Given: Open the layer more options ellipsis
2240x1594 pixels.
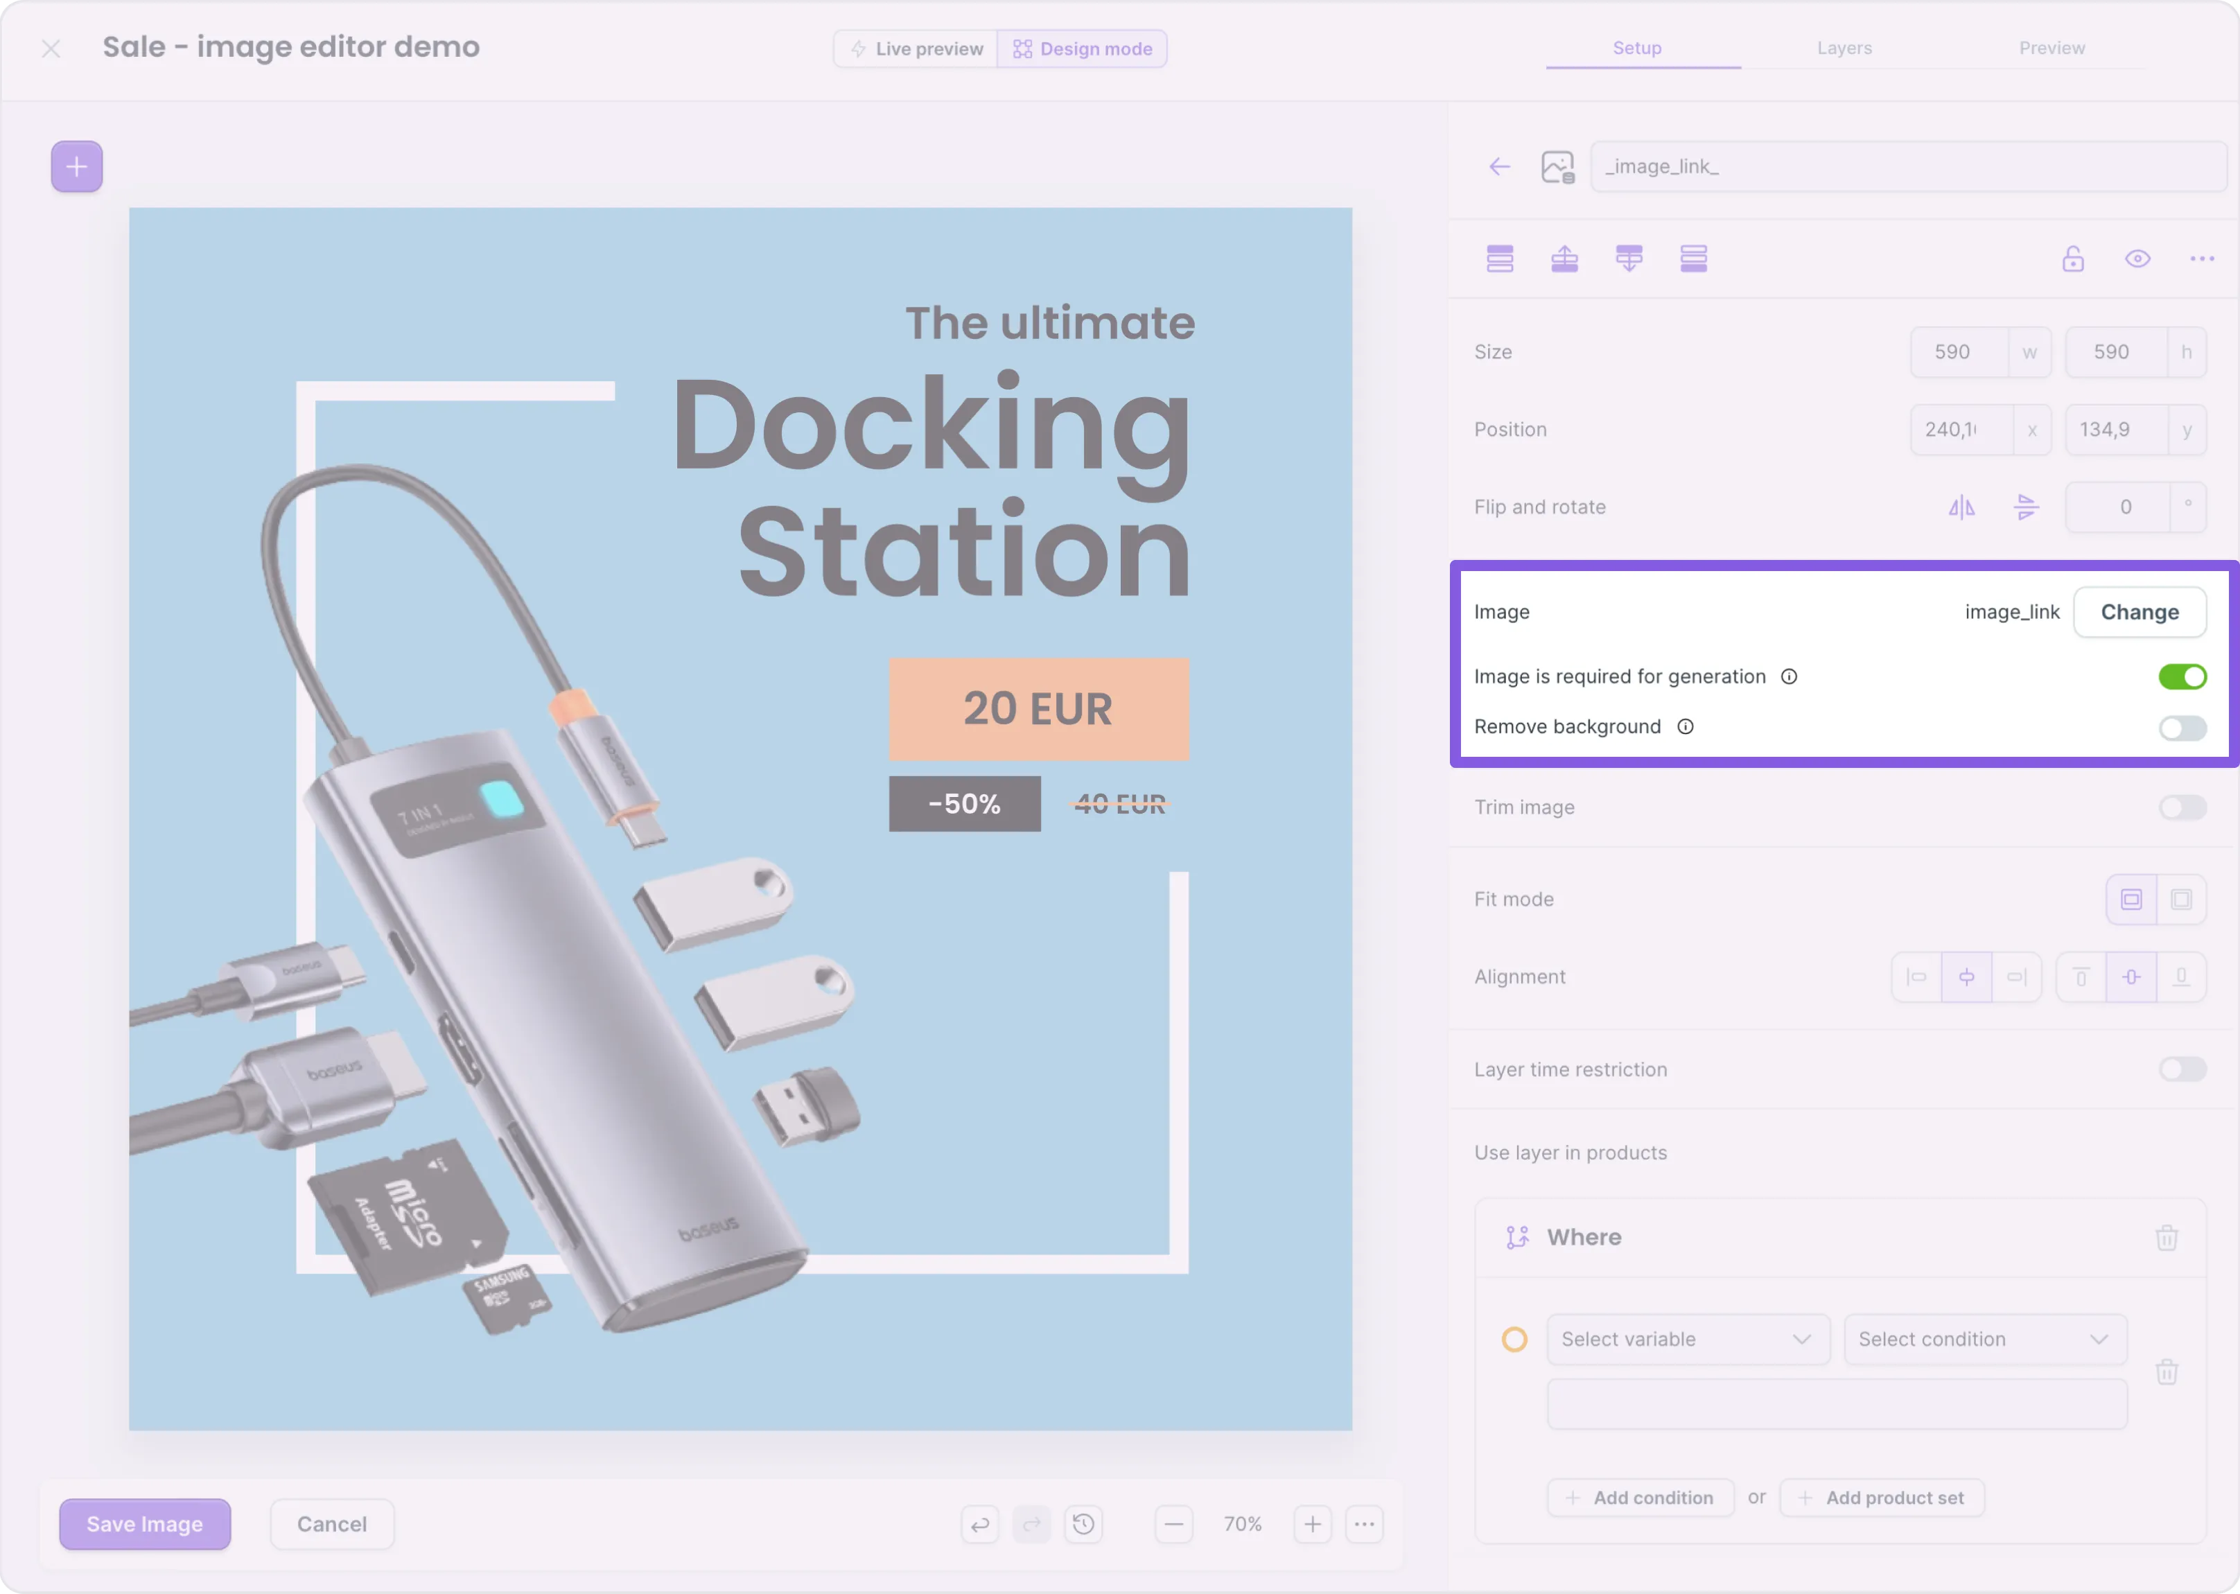Looking at the screenshot, I should tap(2202, 258).
